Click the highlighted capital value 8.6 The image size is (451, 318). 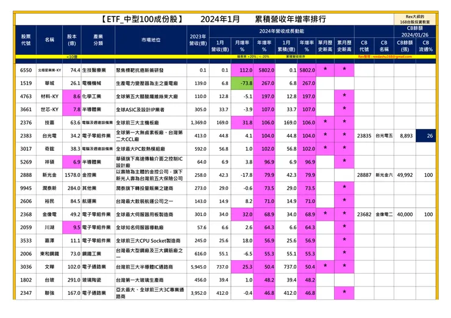point(72,97)
